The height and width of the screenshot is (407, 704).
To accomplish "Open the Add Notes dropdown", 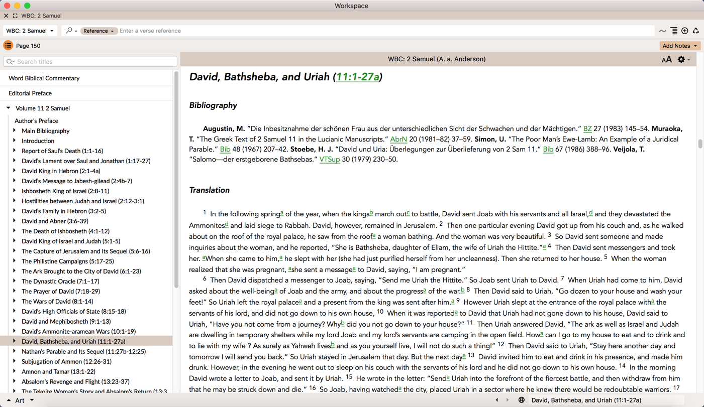I will (x=679, y=46).
